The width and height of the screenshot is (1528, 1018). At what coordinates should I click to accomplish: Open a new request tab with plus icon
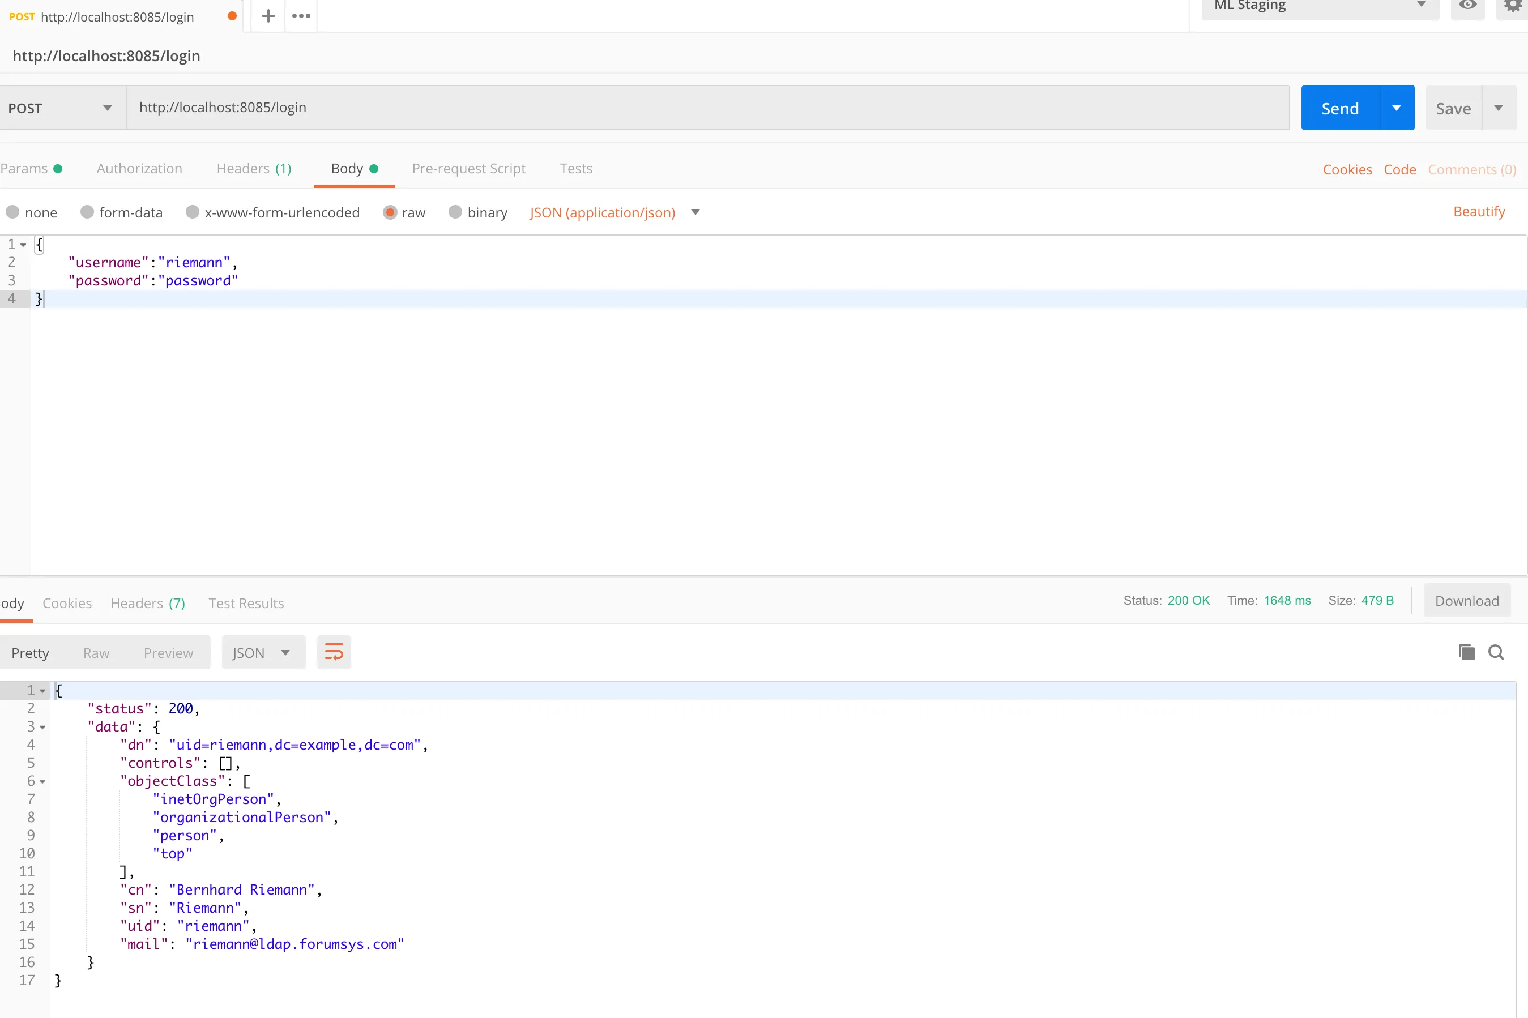268,16
